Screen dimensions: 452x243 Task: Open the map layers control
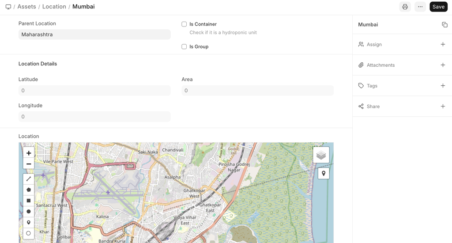(321, 155)
